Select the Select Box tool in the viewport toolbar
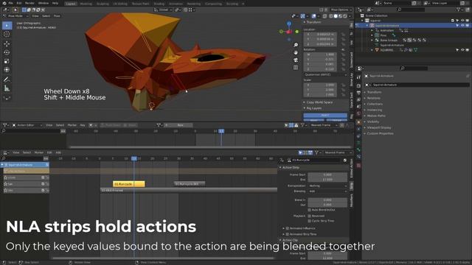Image resolution: width=472 pixels, height=265 pixels. pos(7,26)
